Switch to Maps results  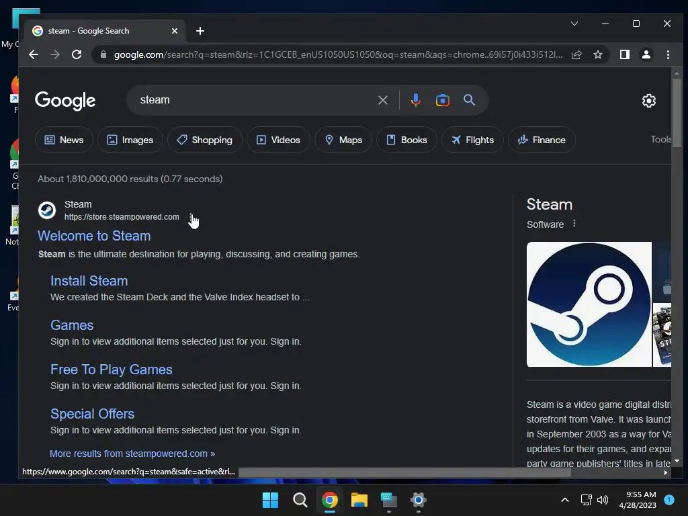(x=343, y=140)
